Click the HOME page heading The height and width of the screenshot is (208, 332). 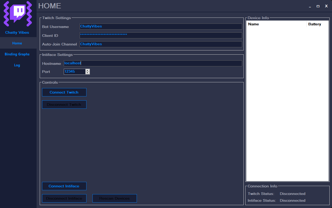(x=50, y=6)
